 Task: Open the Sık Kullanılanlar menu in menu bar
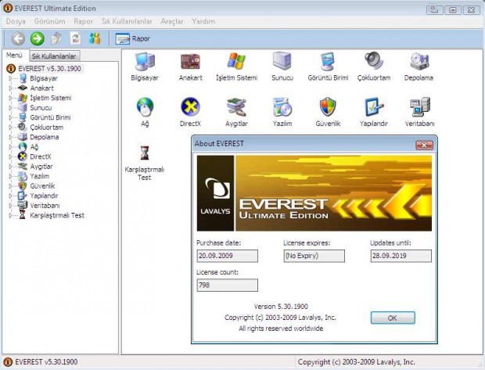pos(127,21)
